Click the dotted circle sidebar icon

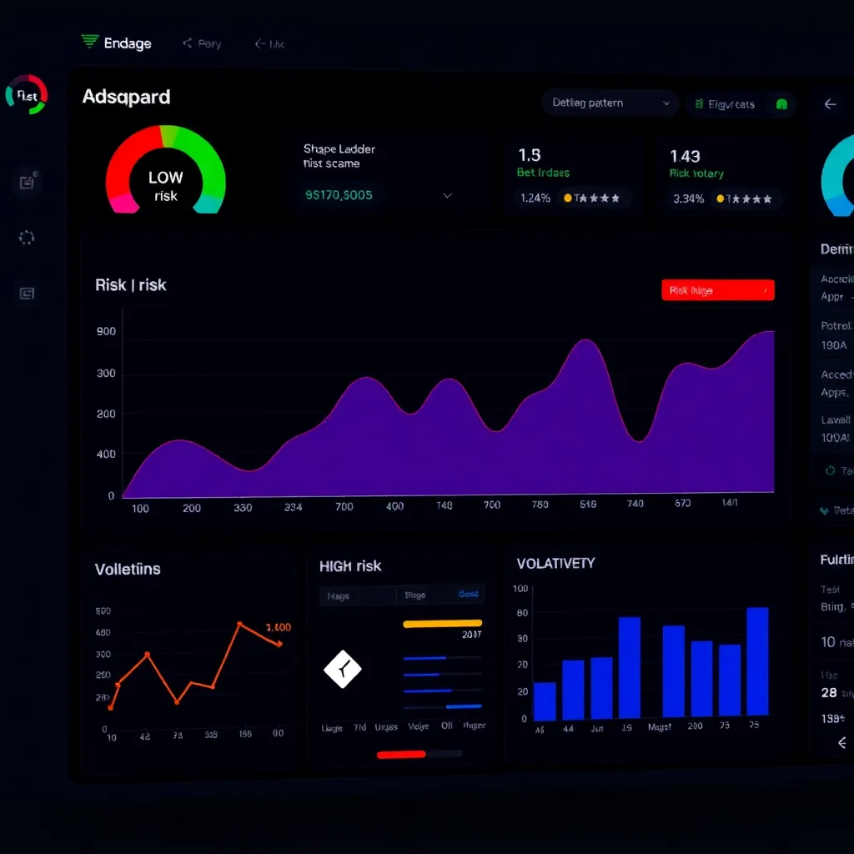tap(27, 238)
